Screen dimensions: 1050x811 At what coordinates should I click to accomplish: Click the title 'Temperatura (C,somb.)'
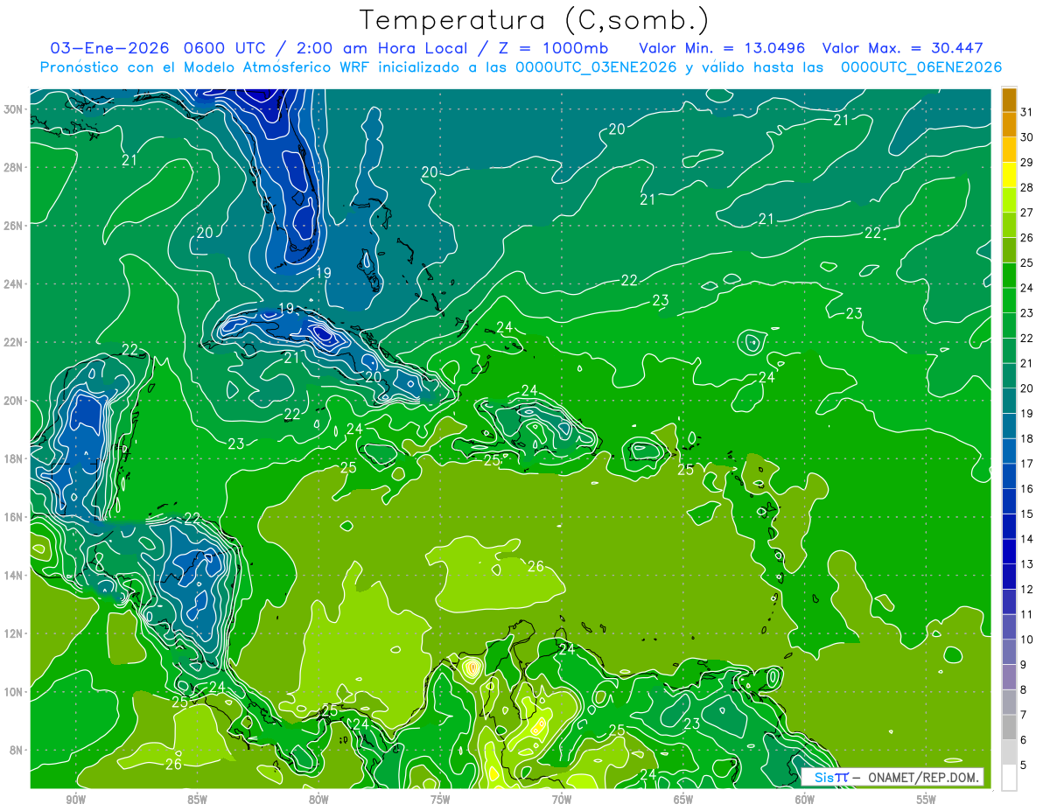coord(535,21)
